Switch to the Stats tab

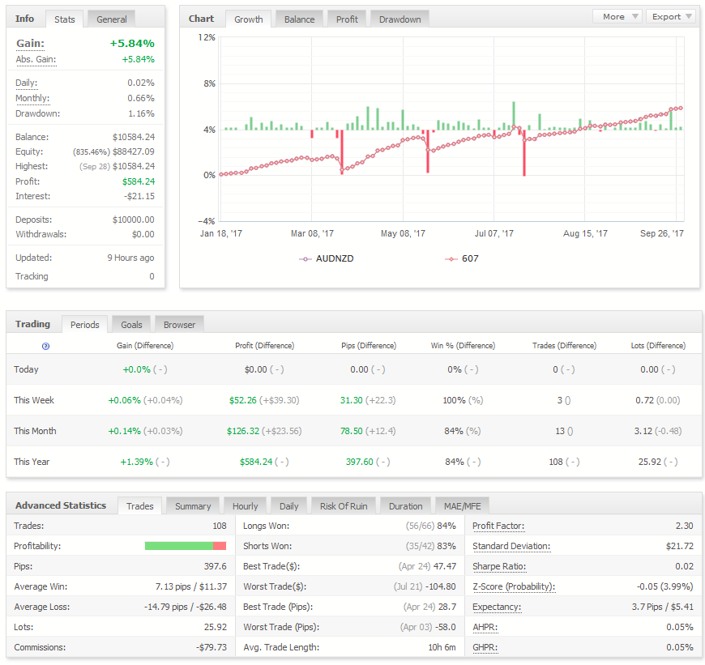65,19
